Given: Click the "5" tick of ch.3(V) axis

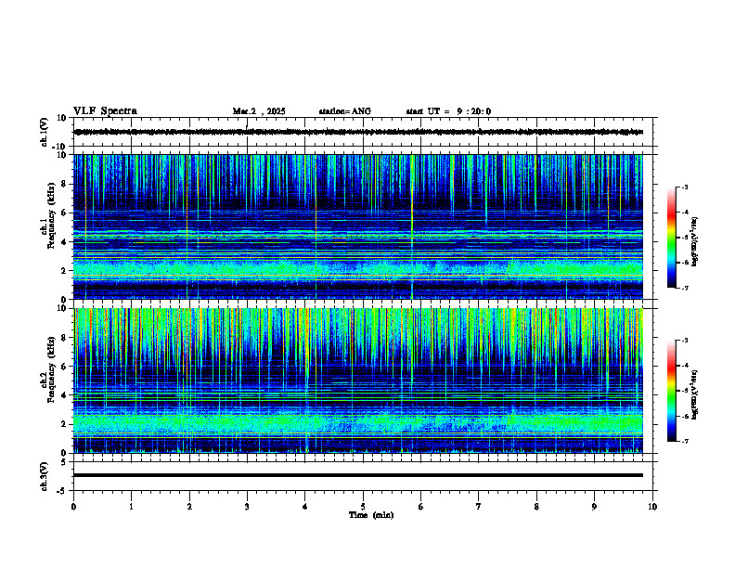Looking at the screenshot, I should [x=65, y=462].
